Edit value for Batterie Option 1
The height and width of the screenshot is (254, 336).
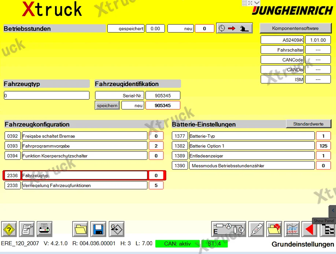click(323, 146)
